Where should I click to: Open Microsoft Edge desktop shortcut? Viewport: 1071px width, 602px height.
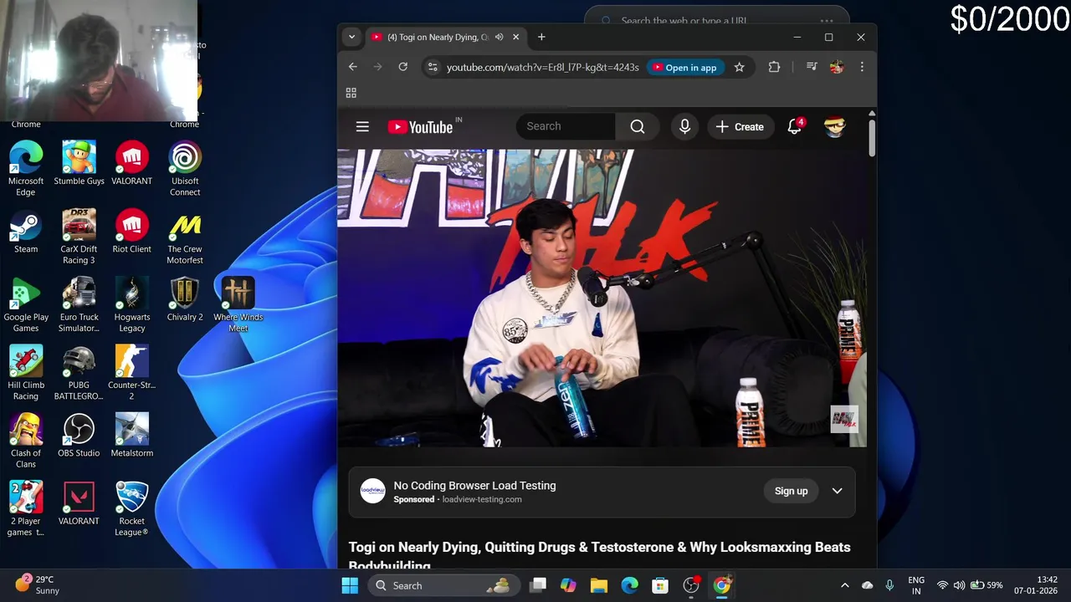pyautogui.click(x=26, y=170)
